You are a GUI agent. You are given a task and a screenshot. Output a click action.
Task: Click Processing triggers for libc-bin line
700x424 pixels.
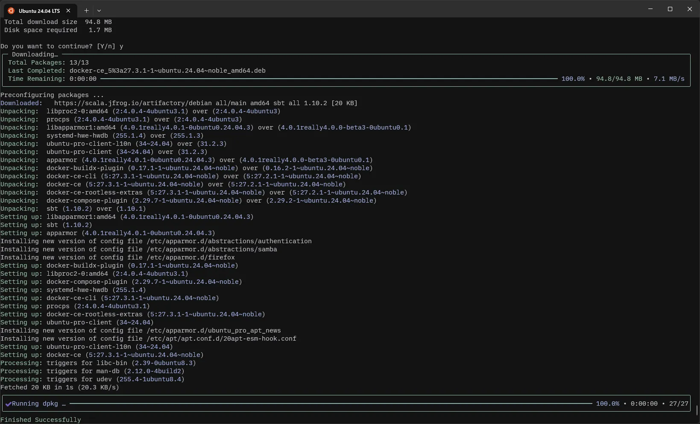tap(98, 363)
